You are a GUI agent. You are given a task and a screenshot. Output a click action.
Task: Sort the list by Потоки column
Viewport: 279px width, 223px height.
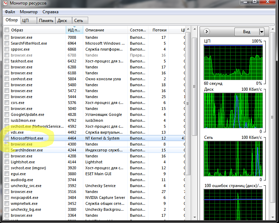pyautogui.click(x=159, y=30)
